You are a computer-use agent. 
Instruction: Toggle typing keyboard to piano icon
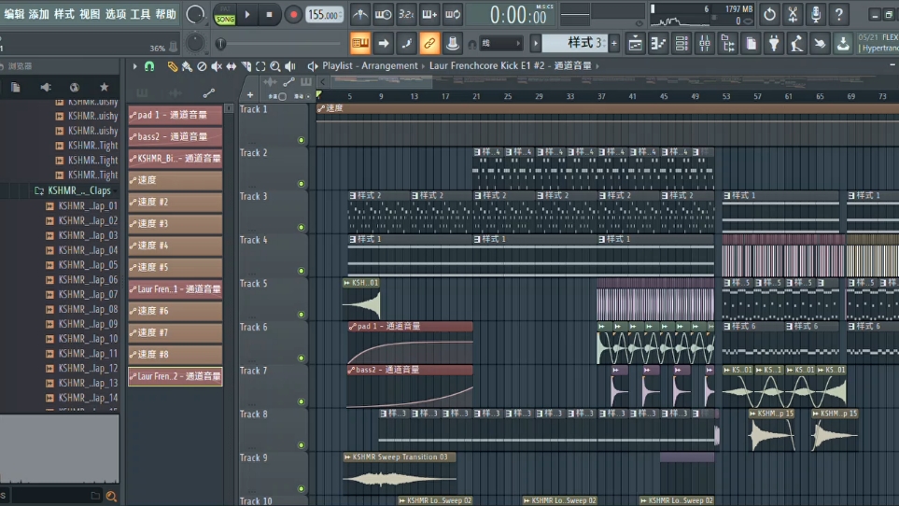360,43
